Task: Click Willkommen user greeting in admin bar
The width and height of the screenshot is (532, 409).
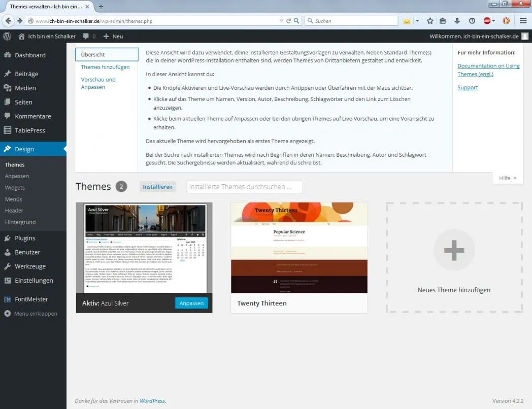Action: [x=474, y=37]
